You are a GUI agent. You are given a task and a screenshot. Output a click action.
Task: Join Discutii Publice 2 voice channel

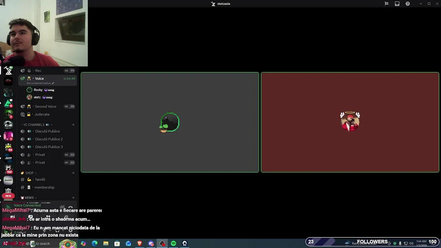point(48,139)
